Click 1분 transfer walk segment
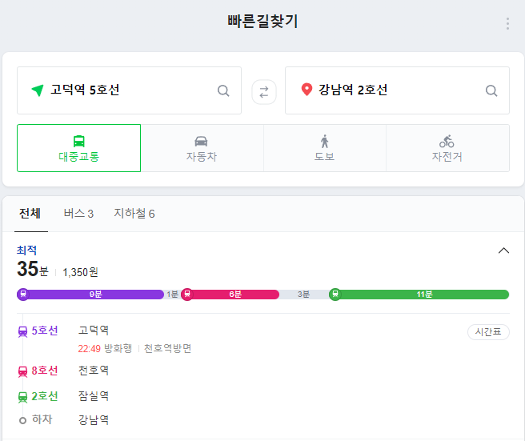 172,295
